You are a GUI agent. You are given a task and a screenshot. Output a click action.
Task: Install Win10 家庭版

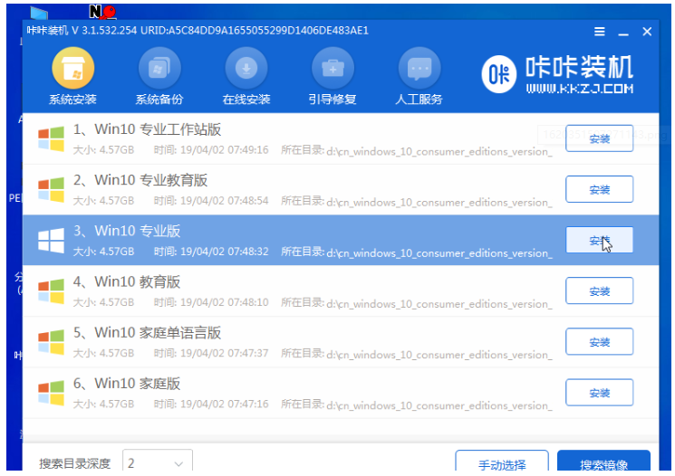pos(599,393)
